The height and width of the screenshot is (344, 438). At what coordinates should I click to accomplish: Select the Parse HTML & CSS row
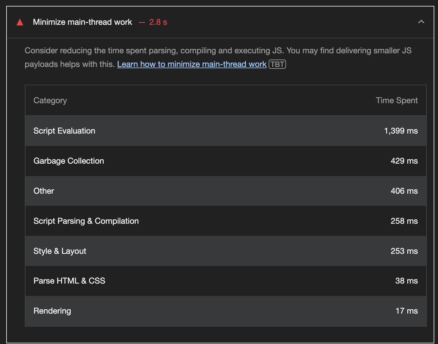pyautogui.click(x=226, y=281)
